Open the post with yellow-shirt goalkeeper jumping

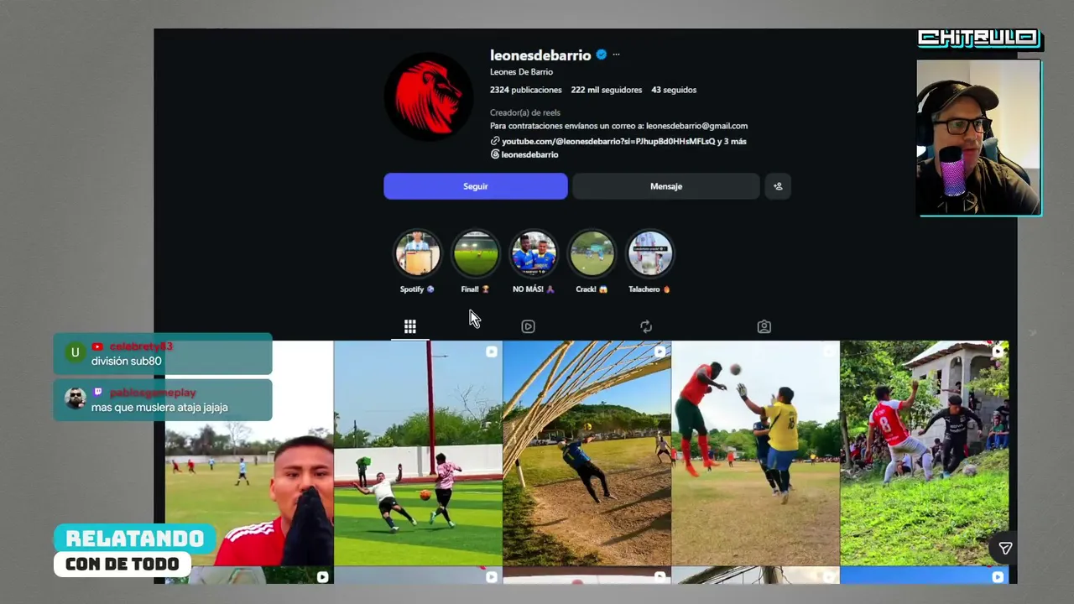pyautogui.click(x=755, y=453)
